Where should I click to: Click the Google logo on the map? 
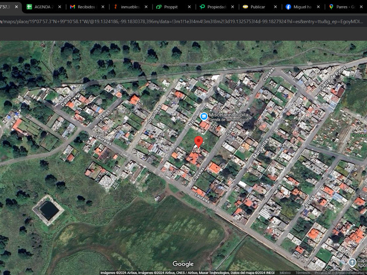point(183,264)
